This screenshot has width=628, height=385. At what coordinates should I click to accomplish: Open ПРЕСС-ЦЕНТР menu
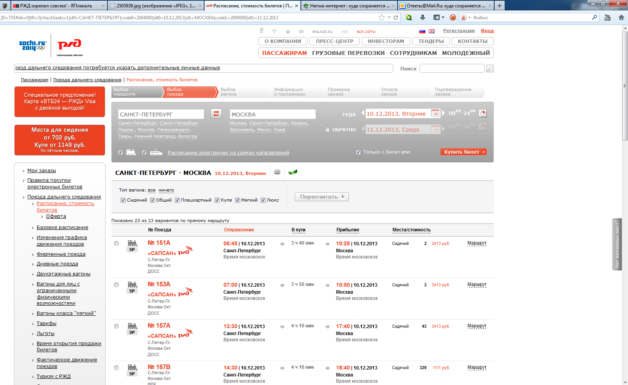tap(334, 41)
